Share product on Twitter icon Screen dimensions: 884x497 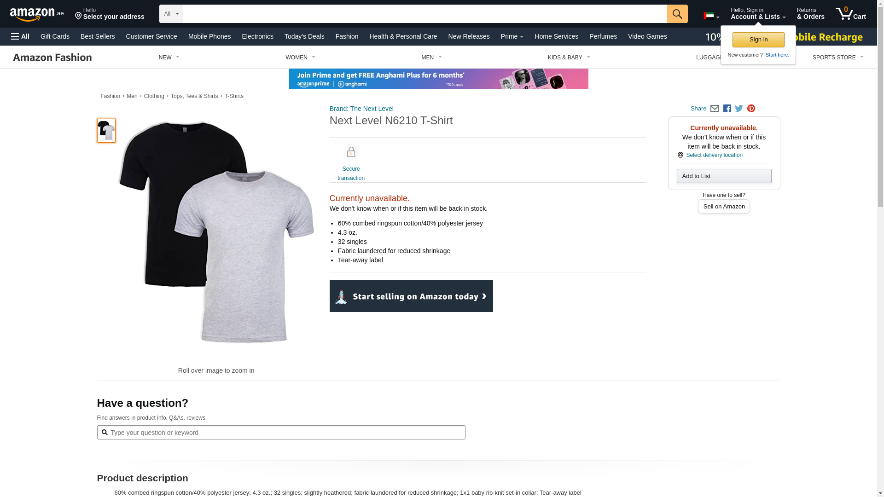pyautogui.click(x=739, y=109)
